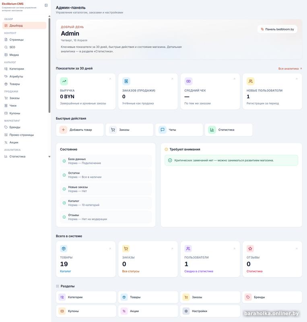Click the gear icon on Настройки tile
The width and height of the screenshot is (307, 322).
186,311
